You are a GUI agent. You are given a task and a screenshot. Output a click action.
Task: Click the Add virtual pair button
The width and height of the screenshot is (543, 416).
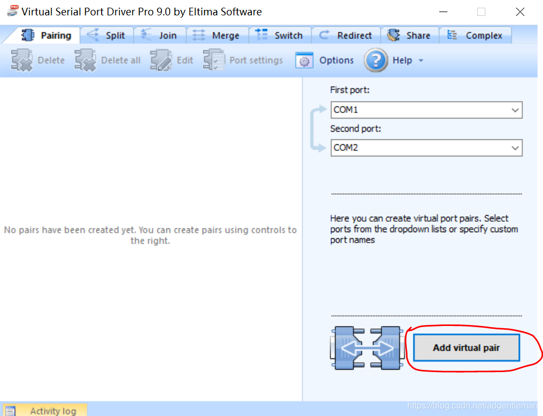coord(466,347)
